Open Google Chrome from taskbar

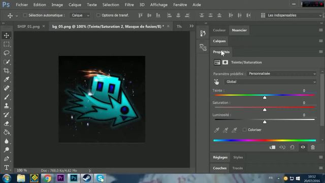pyautogui.click(x=47, y=178)
